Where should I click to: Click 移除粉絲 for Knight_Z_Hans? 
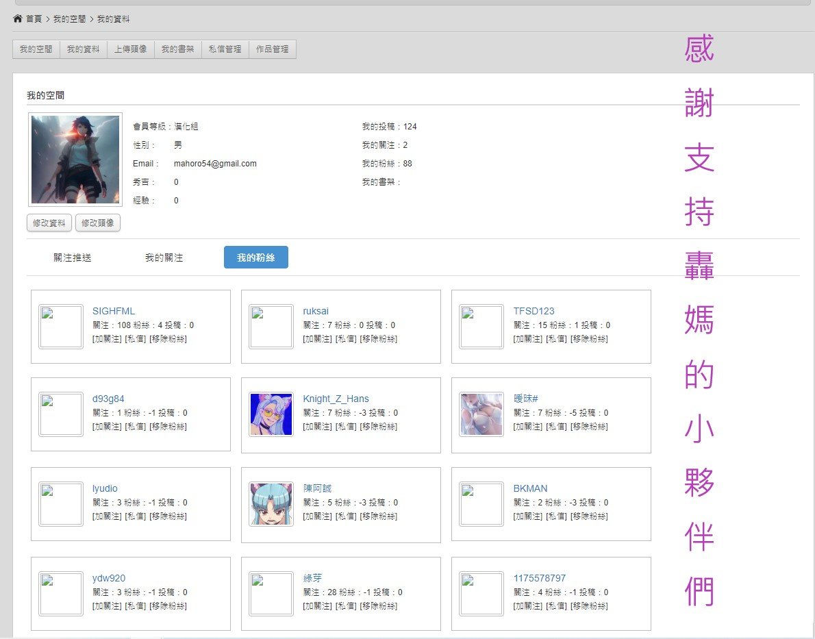click(379, 427)
